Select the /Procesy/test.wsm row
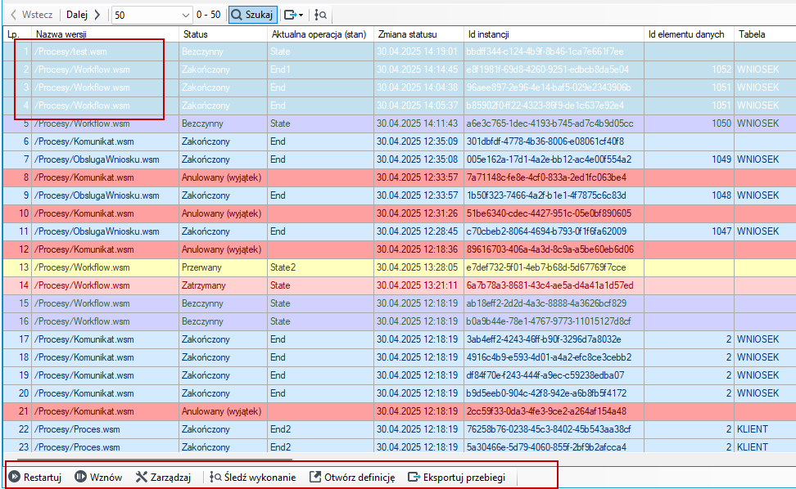This screenshot has height=489, width=796. pos(399,52)
